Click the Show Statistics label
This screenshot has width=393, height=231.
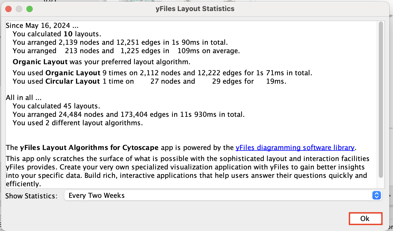(31, 196)
